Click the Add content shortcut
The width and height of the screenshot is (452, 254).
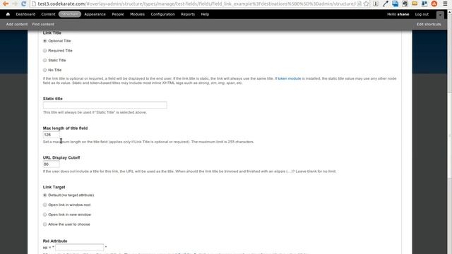point(17,24)
